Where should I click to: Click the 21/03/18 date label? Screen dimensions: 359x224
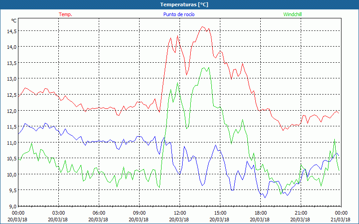341,220
